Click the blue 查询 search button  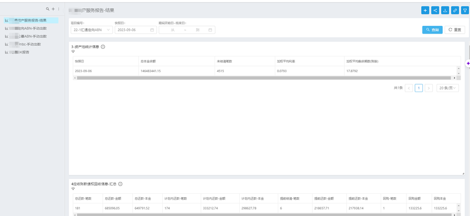coord(432,30)
